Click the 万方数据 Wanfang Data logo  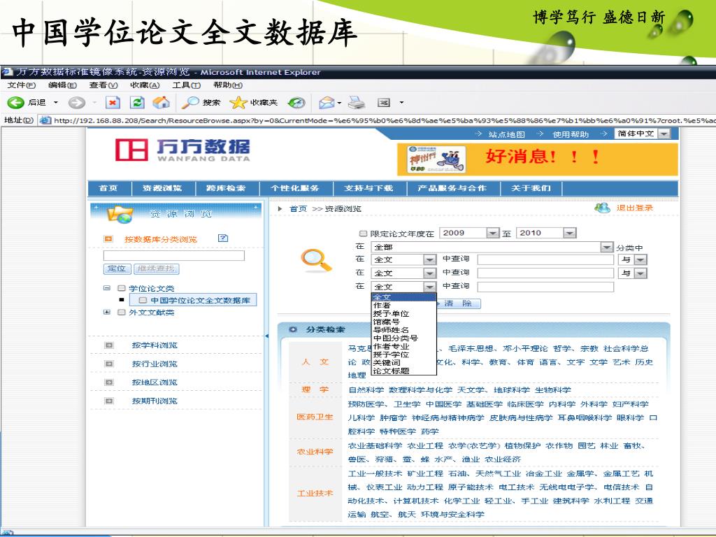coord(182,150)
